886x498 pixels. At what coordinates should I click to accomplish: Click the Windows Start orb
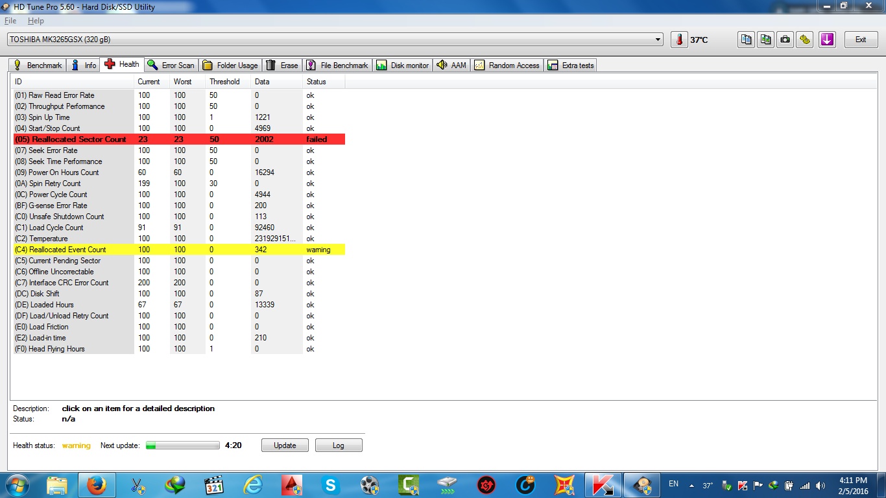pos(18,485)
